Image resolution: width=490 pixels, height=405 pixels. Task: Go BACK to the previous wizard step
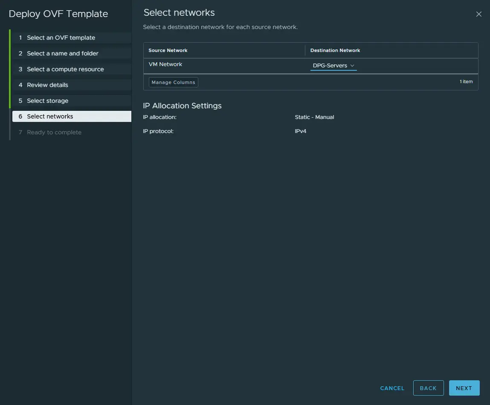(428, 388)
